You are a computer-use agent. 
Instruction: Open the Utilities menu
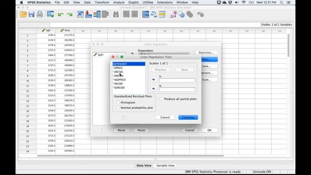[148, 2]
